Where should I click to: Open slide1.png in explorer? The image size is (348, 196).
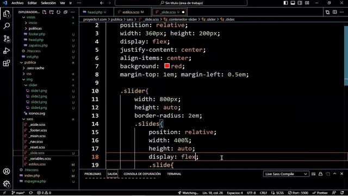pos(39,91)
